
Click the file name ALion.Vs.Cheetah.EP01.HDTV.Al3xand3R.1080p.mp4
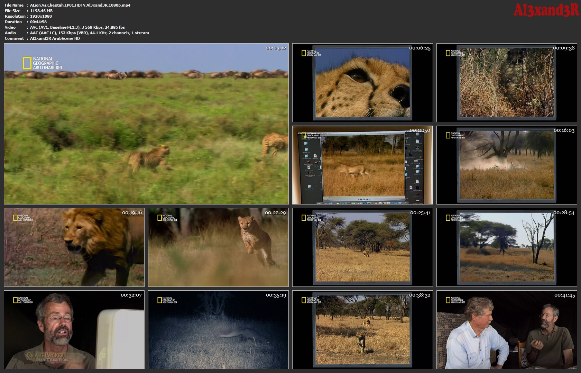pos(80,5)
